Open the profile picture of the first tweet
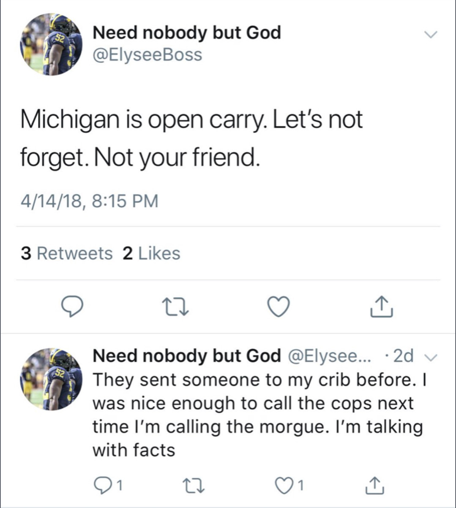The image size is (456, 508). point(51,44)
